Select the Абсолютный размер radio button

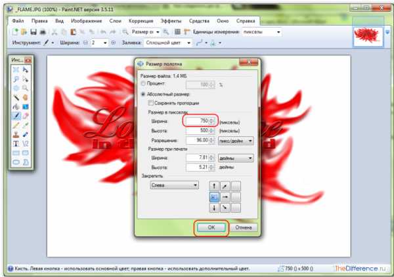(x=143, y=94)
